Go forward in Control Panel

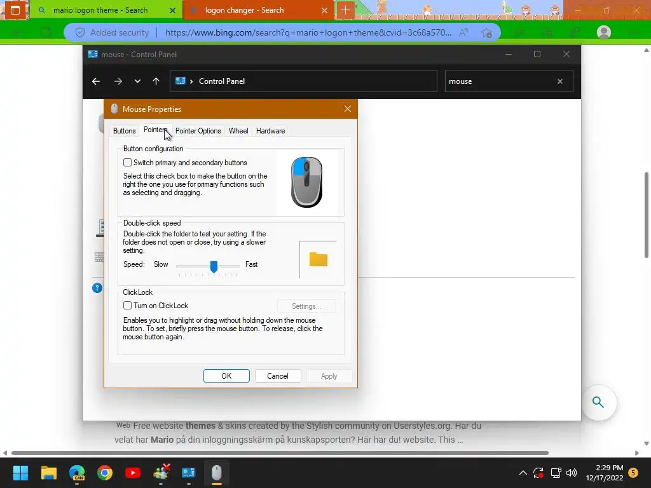(x=118, y=81)
